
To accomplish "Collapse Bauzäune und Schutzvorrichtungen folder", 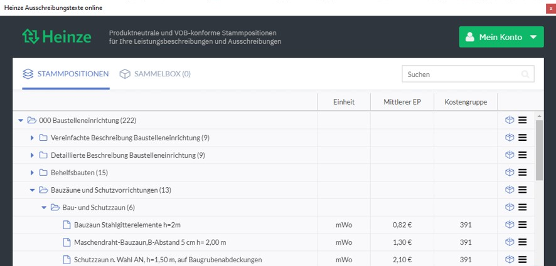I will point(32,190).
